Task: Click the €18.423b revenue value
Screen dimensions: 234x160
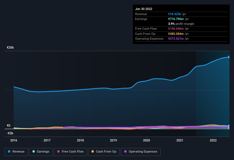Action: 174,14
